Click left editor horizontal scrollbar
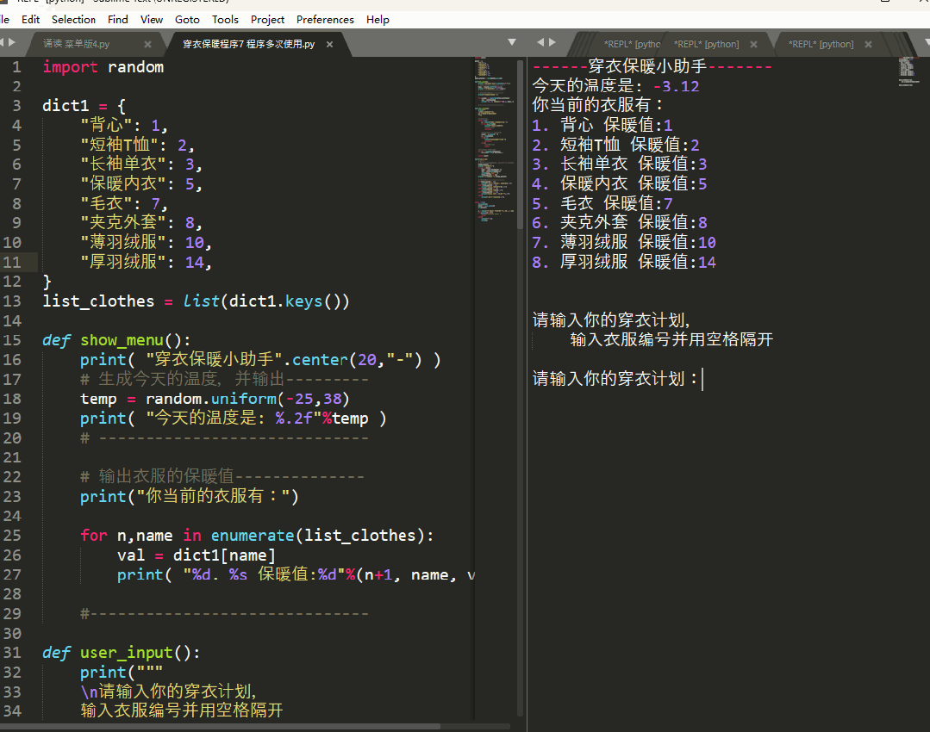The width and height of the screenshot is (930, 732). coord(220,726)
